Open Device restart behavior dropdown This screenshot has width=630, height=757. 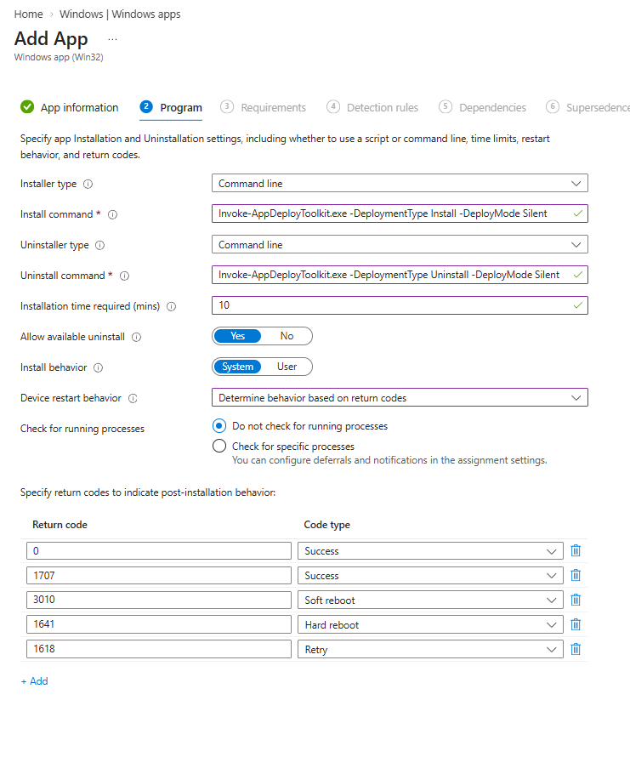click(400, 398)
